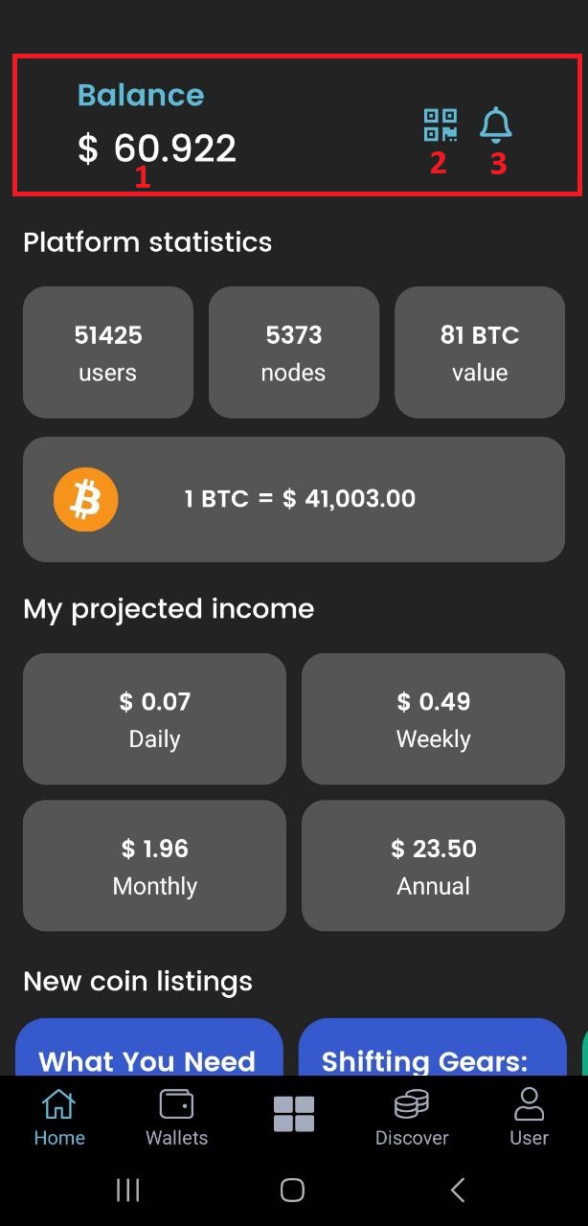Tap the 81 BTC value card
588x1226 pixels.
pos(480,352)
